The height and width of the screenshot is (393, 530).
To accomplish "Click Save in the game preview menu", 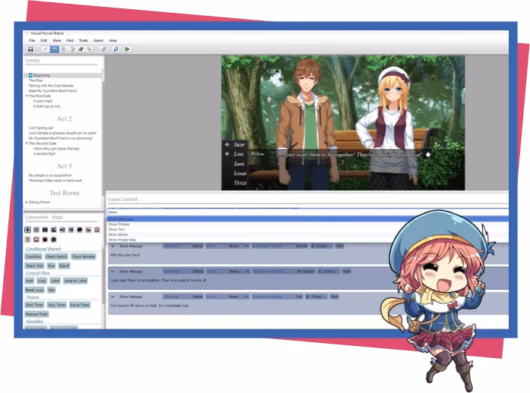I will coord(239,164).
